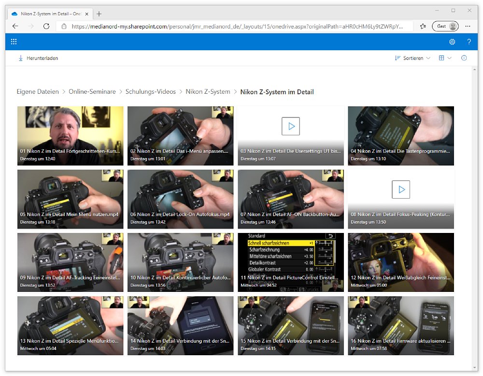
Task: Open video 14 Verbindung, Dienstag um 14:03
Action: (x=181, y=326)
